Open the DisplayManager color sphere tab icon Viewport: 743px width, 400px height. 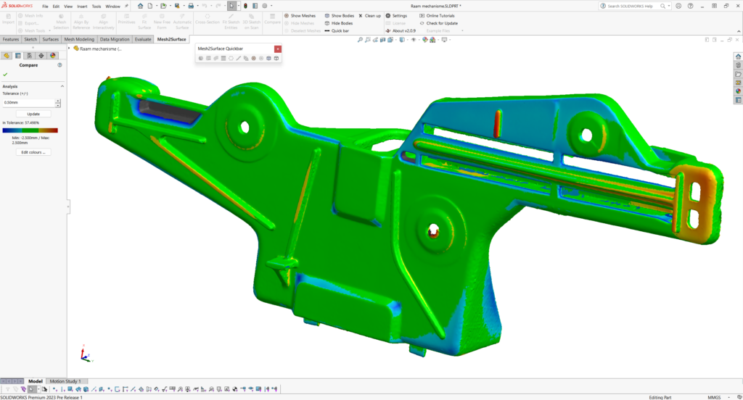point(53,55)
